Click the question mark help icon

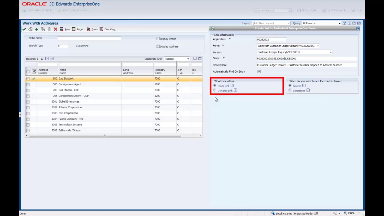tap(354, 23)
